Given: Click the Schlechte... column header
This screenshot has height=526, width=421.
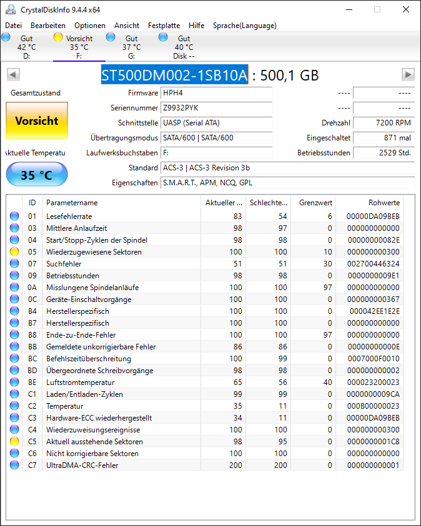Looking at the screenshot, I should tap(268, 203).
